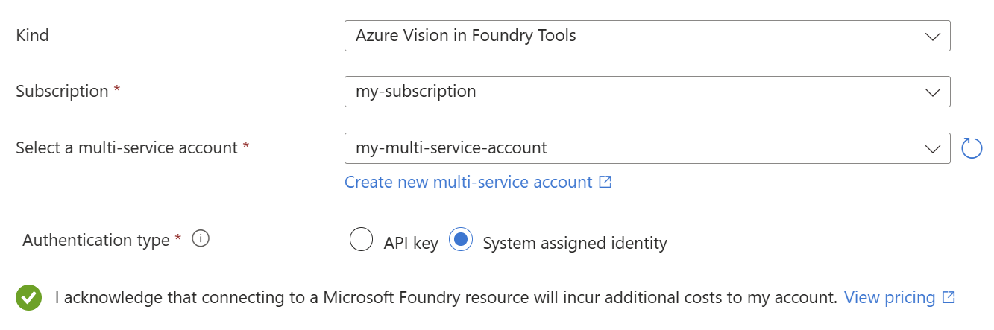Expand the Kind dropdown chevron
994x330 pixels.
[932, 36]
